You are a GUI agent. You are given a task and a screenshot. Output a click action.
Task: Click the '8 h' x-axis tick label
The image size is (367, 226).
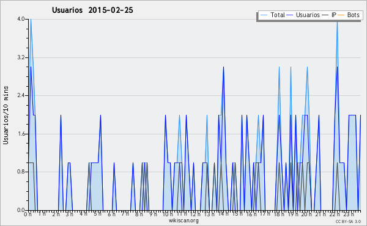tap(139, 214)
